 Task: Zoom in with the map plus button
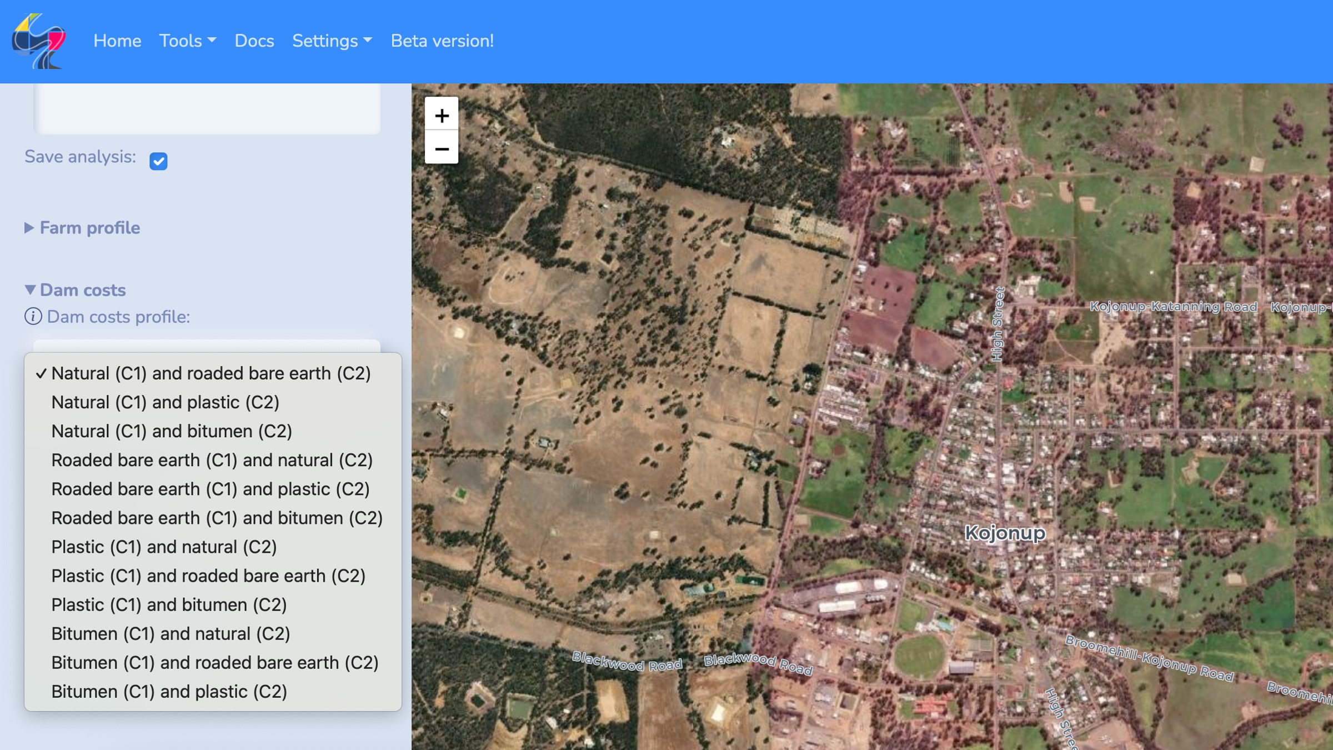click(442, 116)
